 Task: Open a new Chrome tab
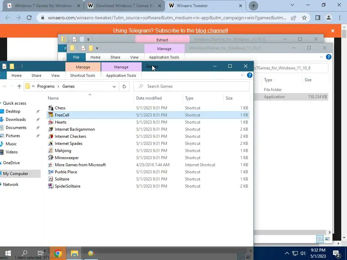(253, 6)
